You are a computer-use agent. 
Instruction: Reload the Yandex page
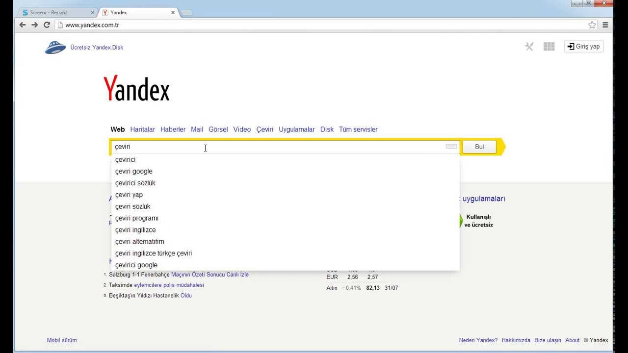[x=47, y=25]
